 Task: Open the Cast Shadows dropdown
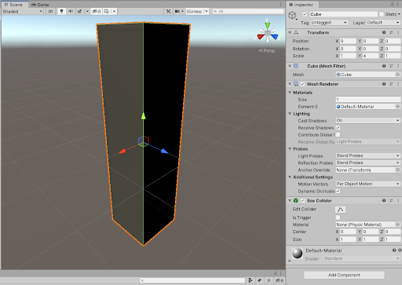click(368, 121)
